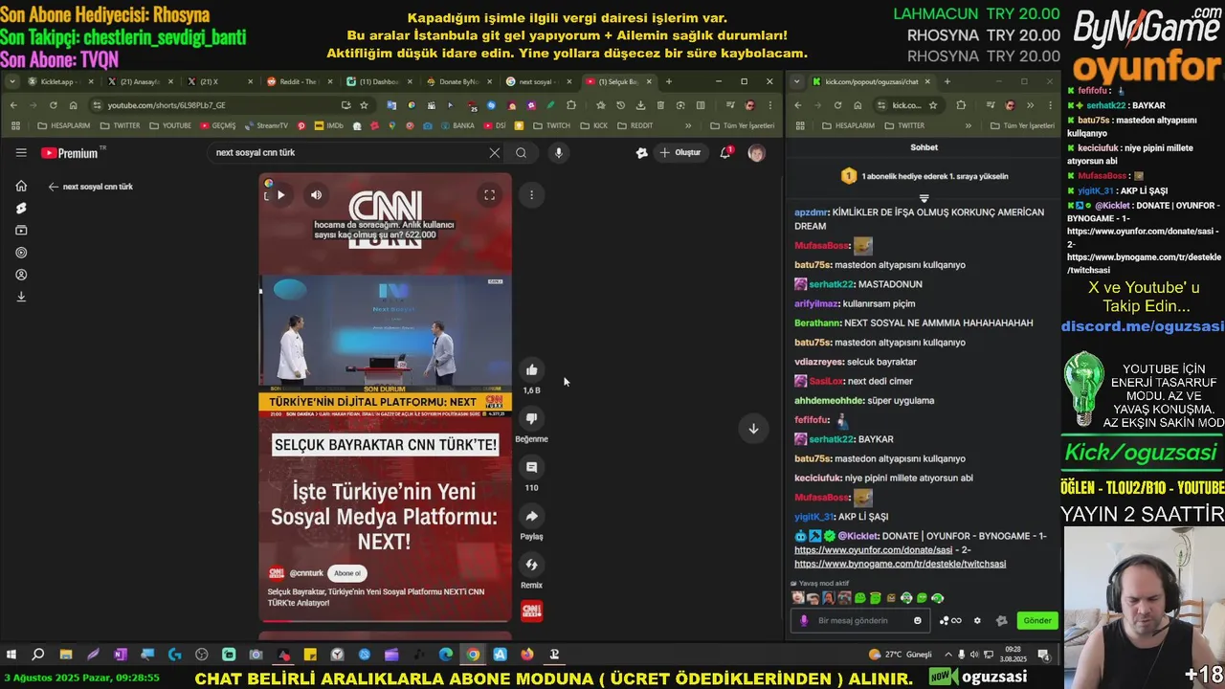The width and height of the screenshot is (1225, 689).
Task: Show tab search dropdown in Kick window
Action: (x=796, y=81)
